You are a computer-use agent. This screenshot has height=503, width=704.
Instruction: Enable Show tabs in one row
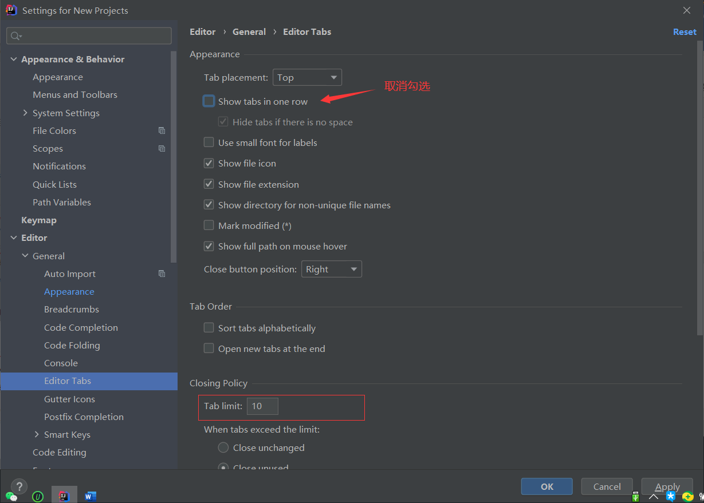[x=209, y=101]
